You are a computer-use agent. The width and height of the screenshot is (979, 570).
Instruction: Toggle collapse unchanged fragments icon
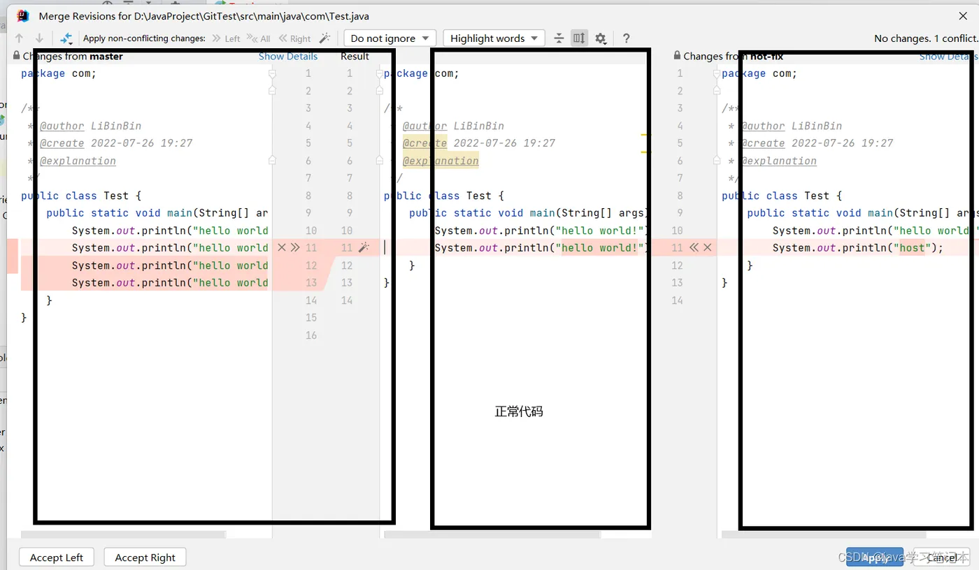[559, 38]
